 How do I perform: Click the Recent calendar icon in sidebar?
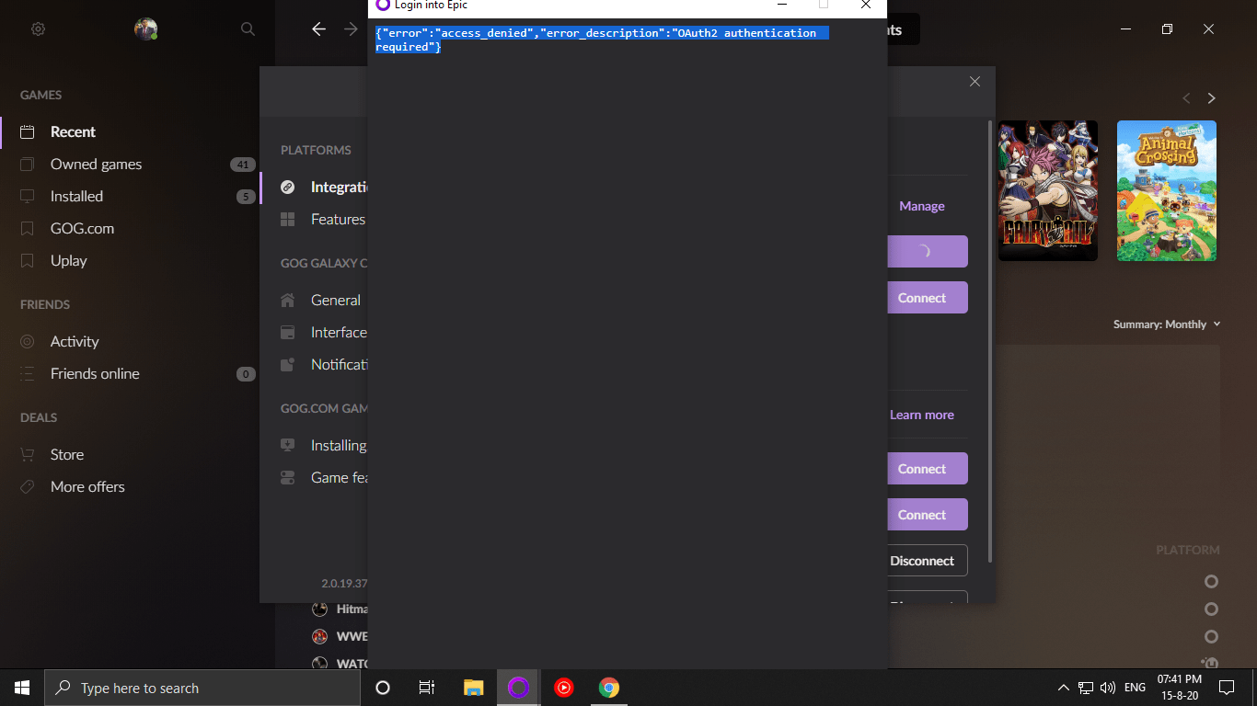coord(29,131)
